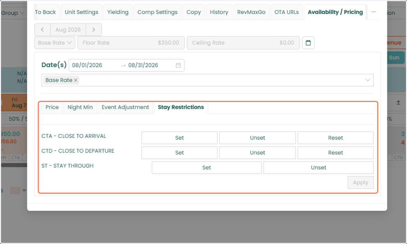Viewport: 407px width, 244px height.
Task: View the History tab
Action: [x=219, y=12]
